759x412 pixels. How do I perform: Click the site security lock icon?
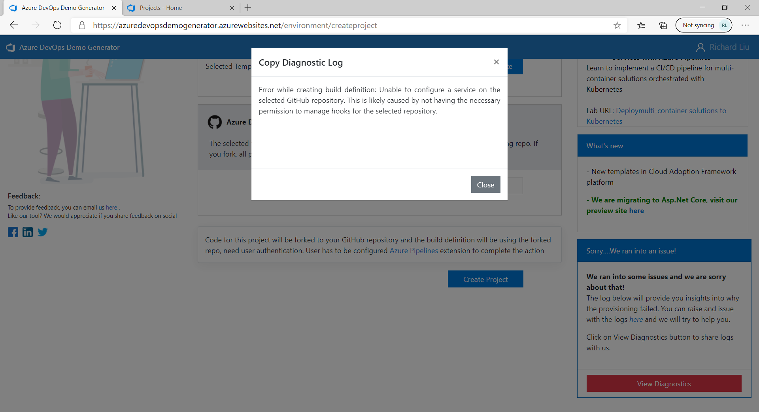point(82,25)
